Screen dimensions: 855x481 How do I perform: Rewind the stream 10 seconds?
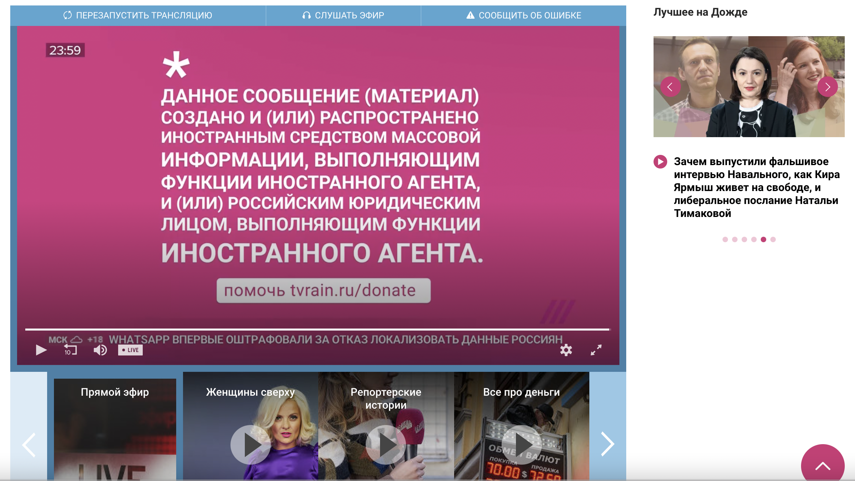pyautogui.click(x=70, y=350)
